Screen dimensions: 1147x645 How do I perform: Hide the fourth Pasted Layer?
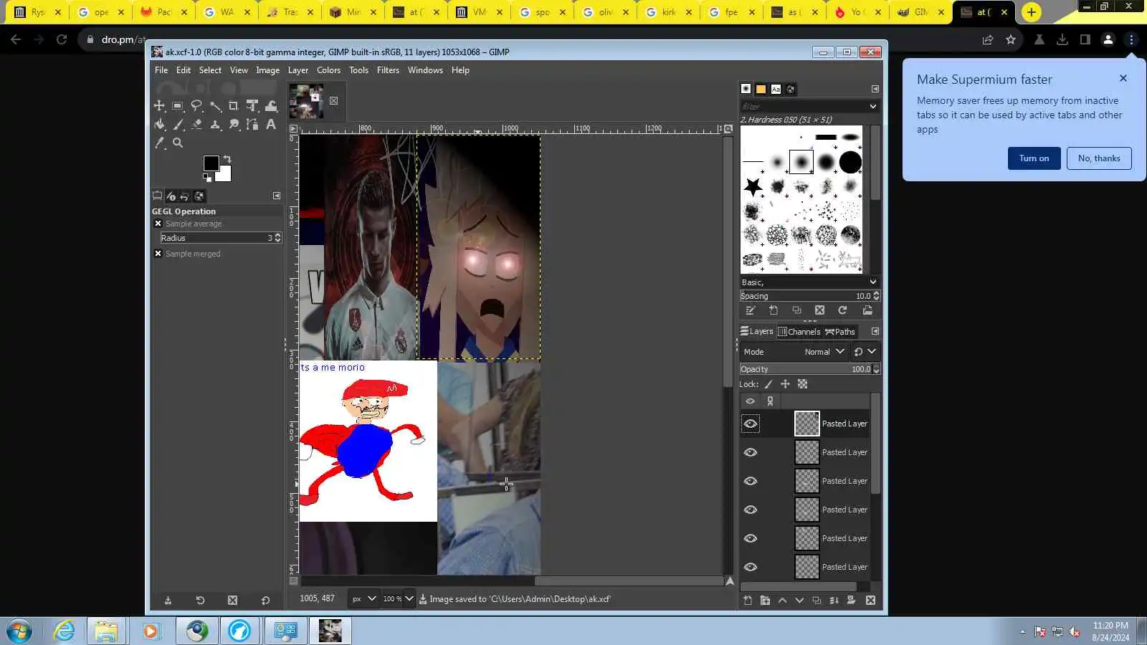751,510
